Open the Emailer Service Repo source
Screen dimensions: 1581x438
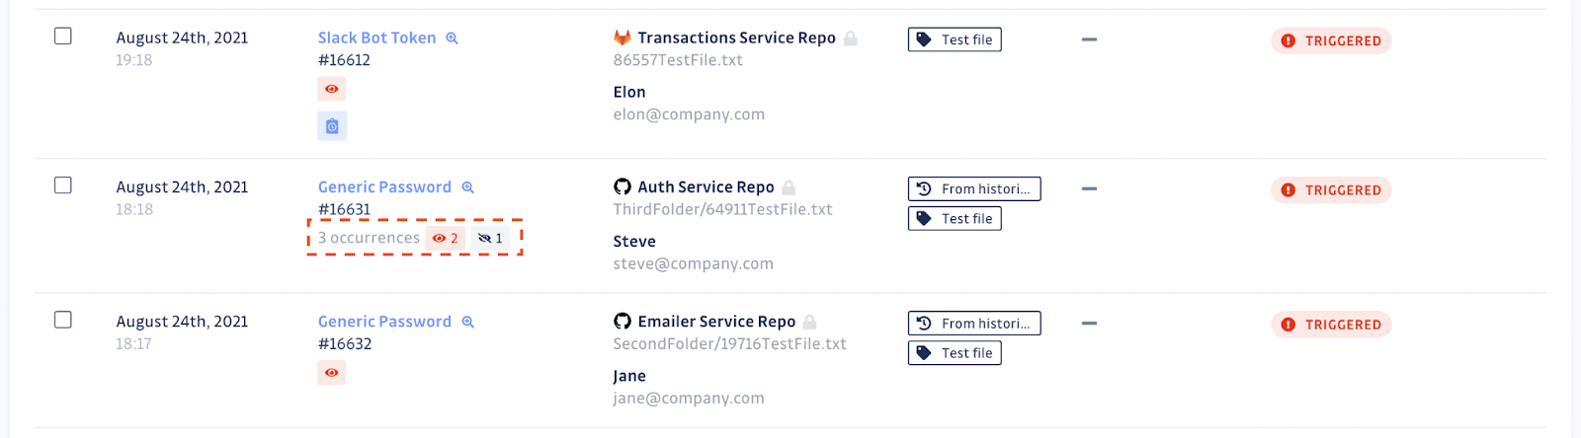tap(716, 322)
